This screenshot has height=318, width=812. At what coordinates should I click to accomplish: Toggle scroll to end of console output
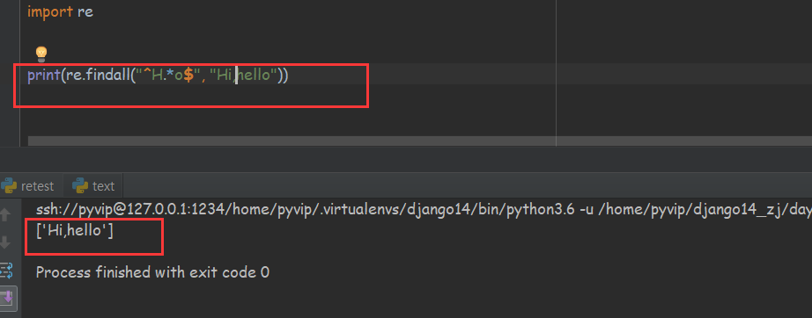[x=8, y=297]
